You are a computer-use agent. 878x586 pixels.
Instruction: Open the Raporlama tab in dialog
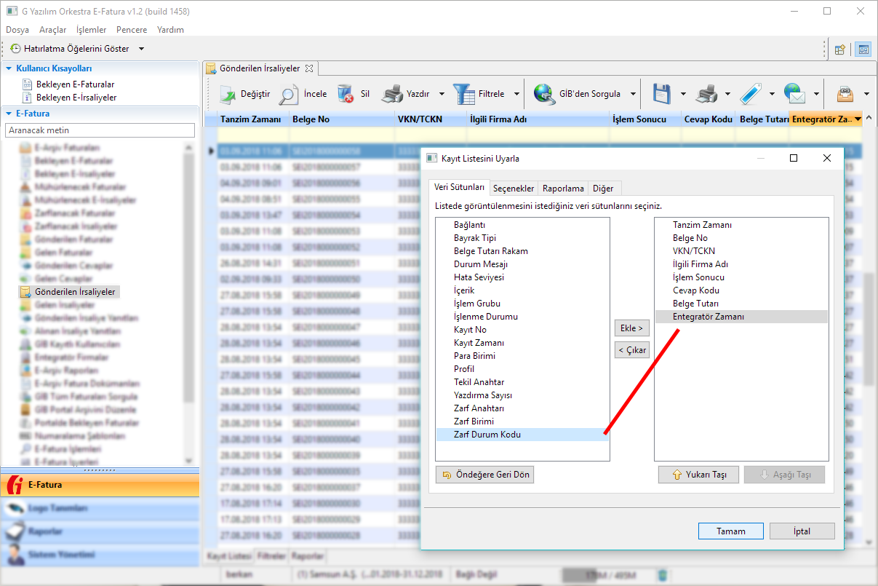tap(563, 188)
